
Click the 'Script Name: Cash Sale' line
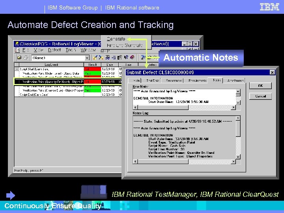pos(167,146)
